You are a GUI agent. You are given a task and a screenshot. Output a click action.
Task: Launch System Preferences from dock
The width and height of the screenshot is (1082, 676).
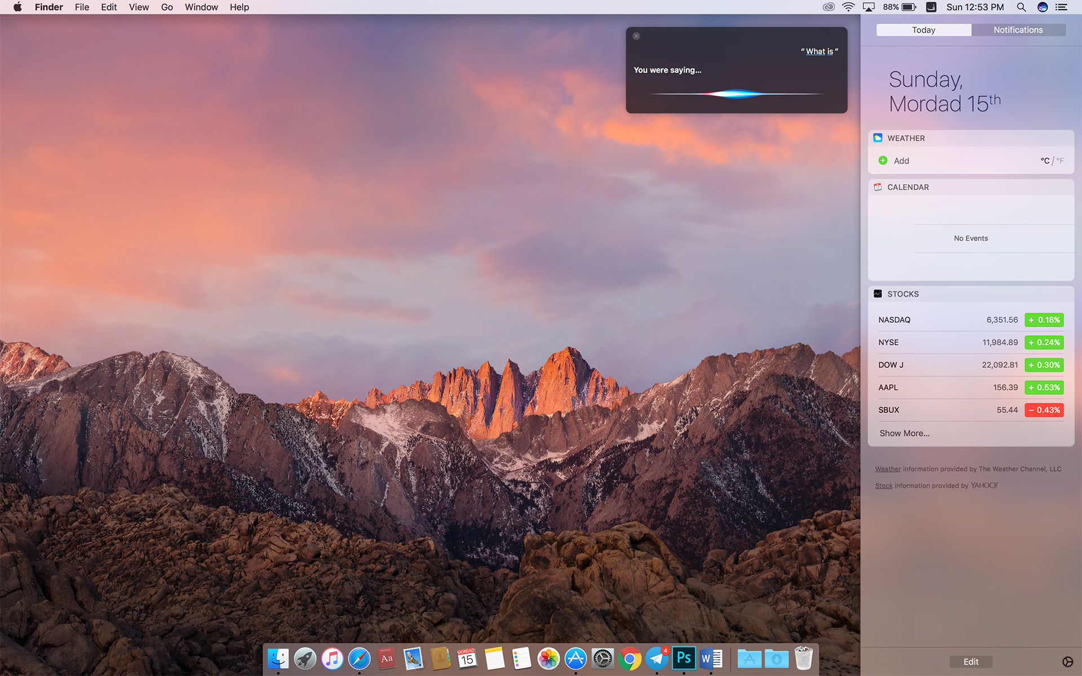click(x=602, y=659)
